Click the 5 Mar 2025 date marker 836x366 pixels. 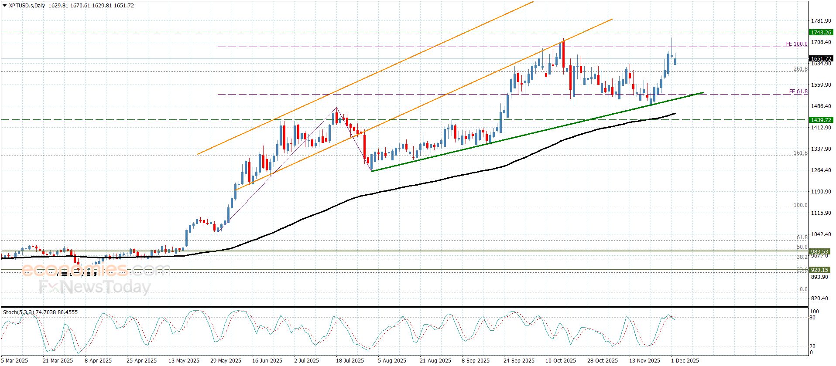(15, 361)
